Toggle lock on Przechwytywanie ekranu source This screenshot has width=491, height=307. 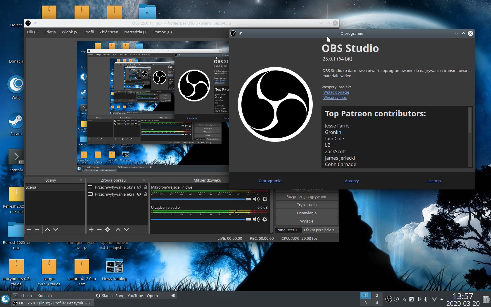tap(145, 194)
